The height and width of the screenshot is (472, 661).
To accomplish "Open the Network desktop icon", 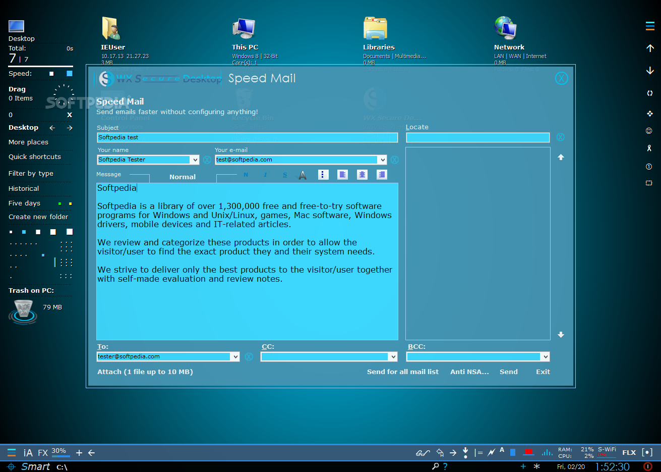I will (x=506, y=28).
